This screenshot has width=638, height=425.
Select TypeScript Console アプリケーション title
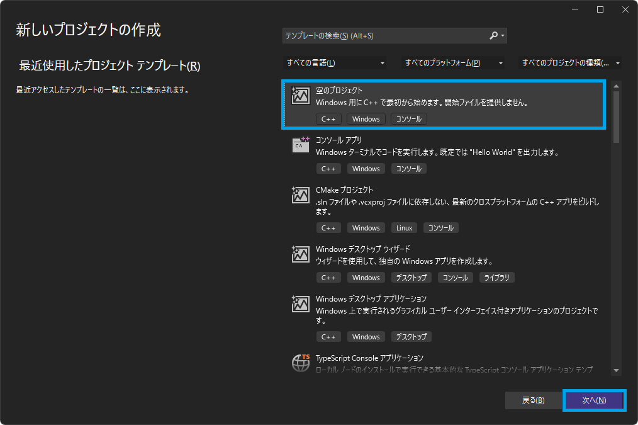pos(369,358)
